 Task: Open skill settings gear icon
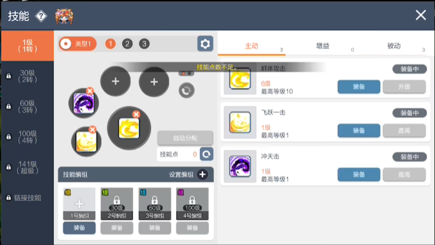[x=205, y=44]
